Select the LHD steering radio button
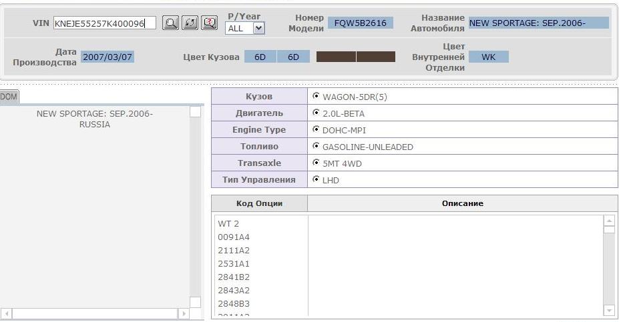 pos(316,179)
